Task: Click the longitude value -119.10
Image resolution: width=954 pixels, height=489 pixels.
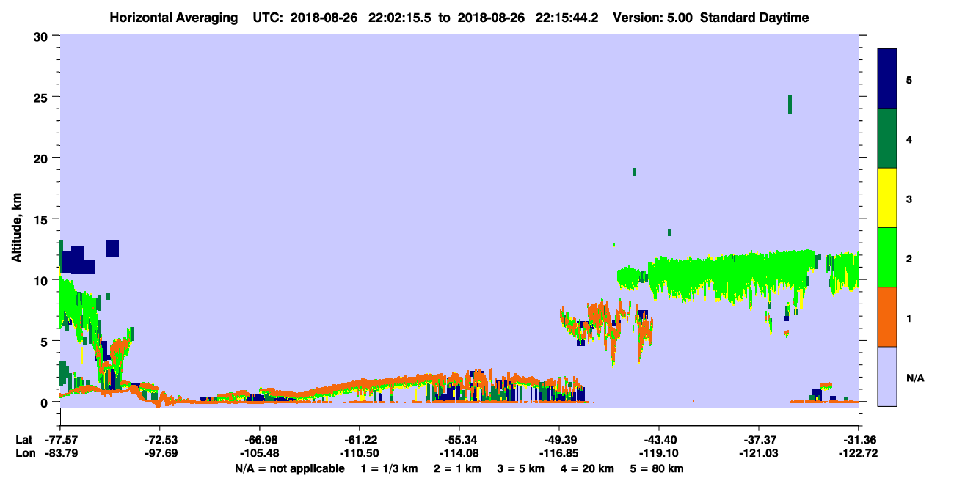Action: click(x=659, y=453)
